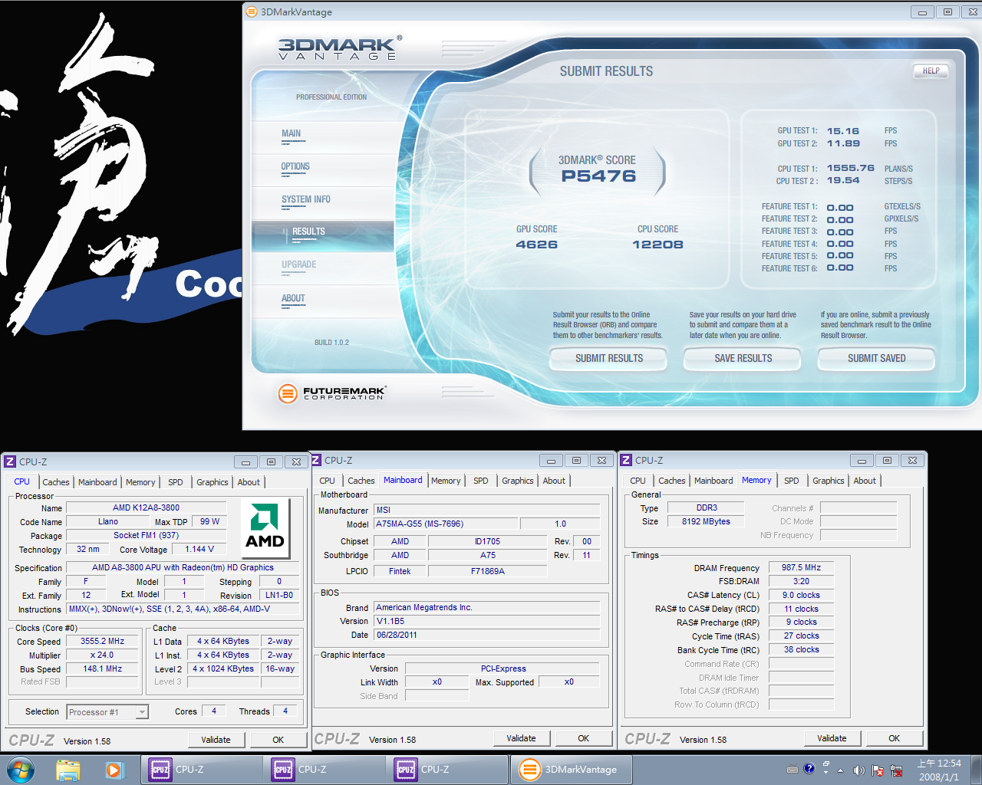Select OPTIONS in 3DMark sidebar
982x785 pixels.
(295, 167)
